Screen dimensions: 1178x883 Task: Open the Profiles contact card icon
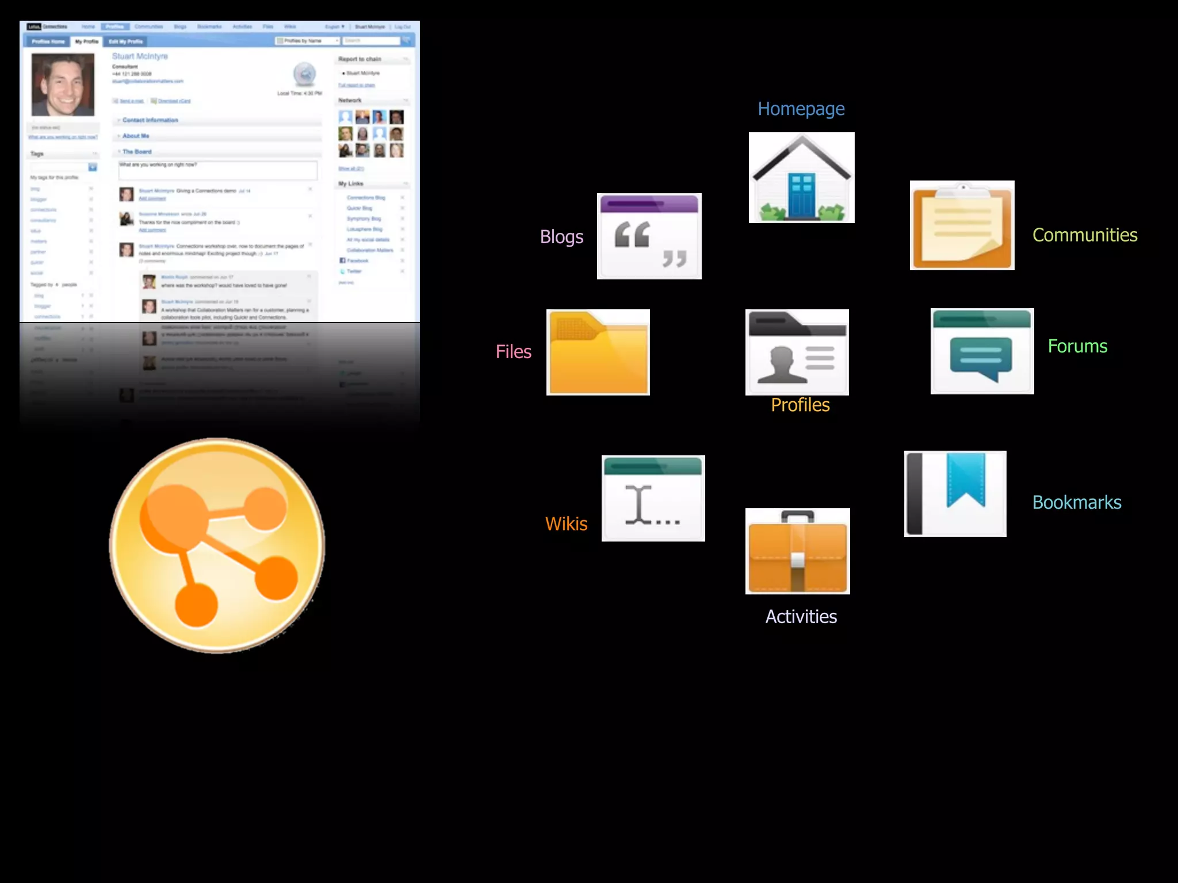797,352
